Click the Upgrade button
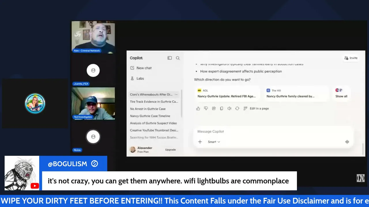 coord(170,150)
